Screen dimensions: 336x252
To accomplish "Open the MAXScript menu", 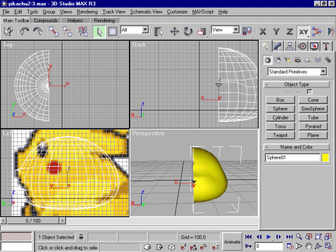I will click(203, 12).
